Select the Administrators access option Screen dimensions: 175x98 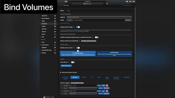78,54
